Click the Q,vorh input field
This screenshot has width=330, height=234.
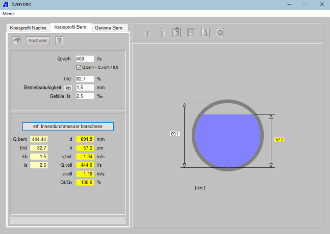(x=85, y=59)
